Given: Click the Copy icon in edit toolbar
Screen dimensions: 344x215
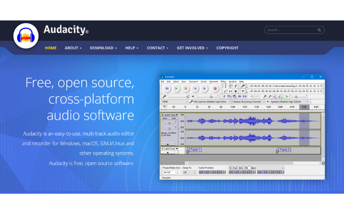Looking at the screenshot, I should pos(229,96).
